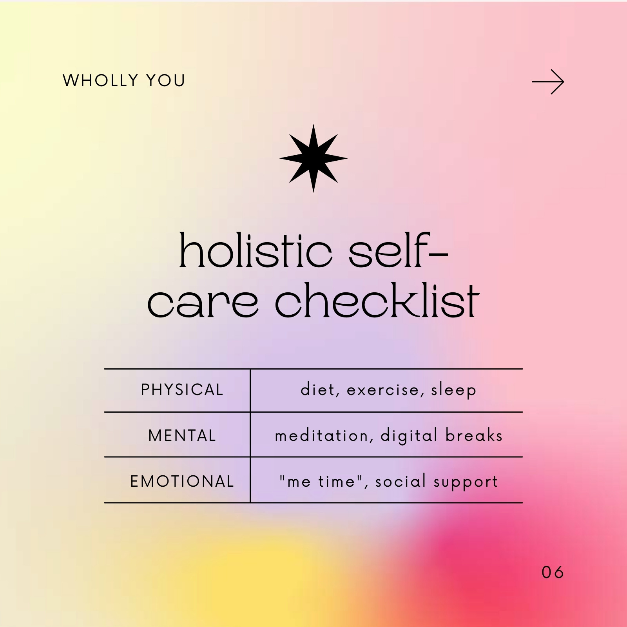Screen dimensions: 627x627
Task: Click the word holistic in the title
Action: 256,251
